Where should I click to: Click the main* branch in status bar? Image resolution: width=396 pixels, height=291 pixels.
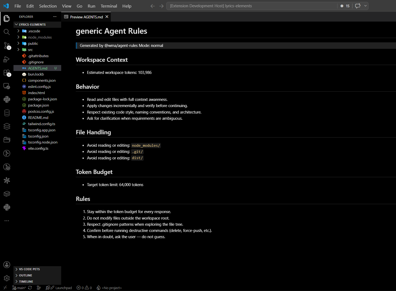pyautogui.click(x=19, y=288)
